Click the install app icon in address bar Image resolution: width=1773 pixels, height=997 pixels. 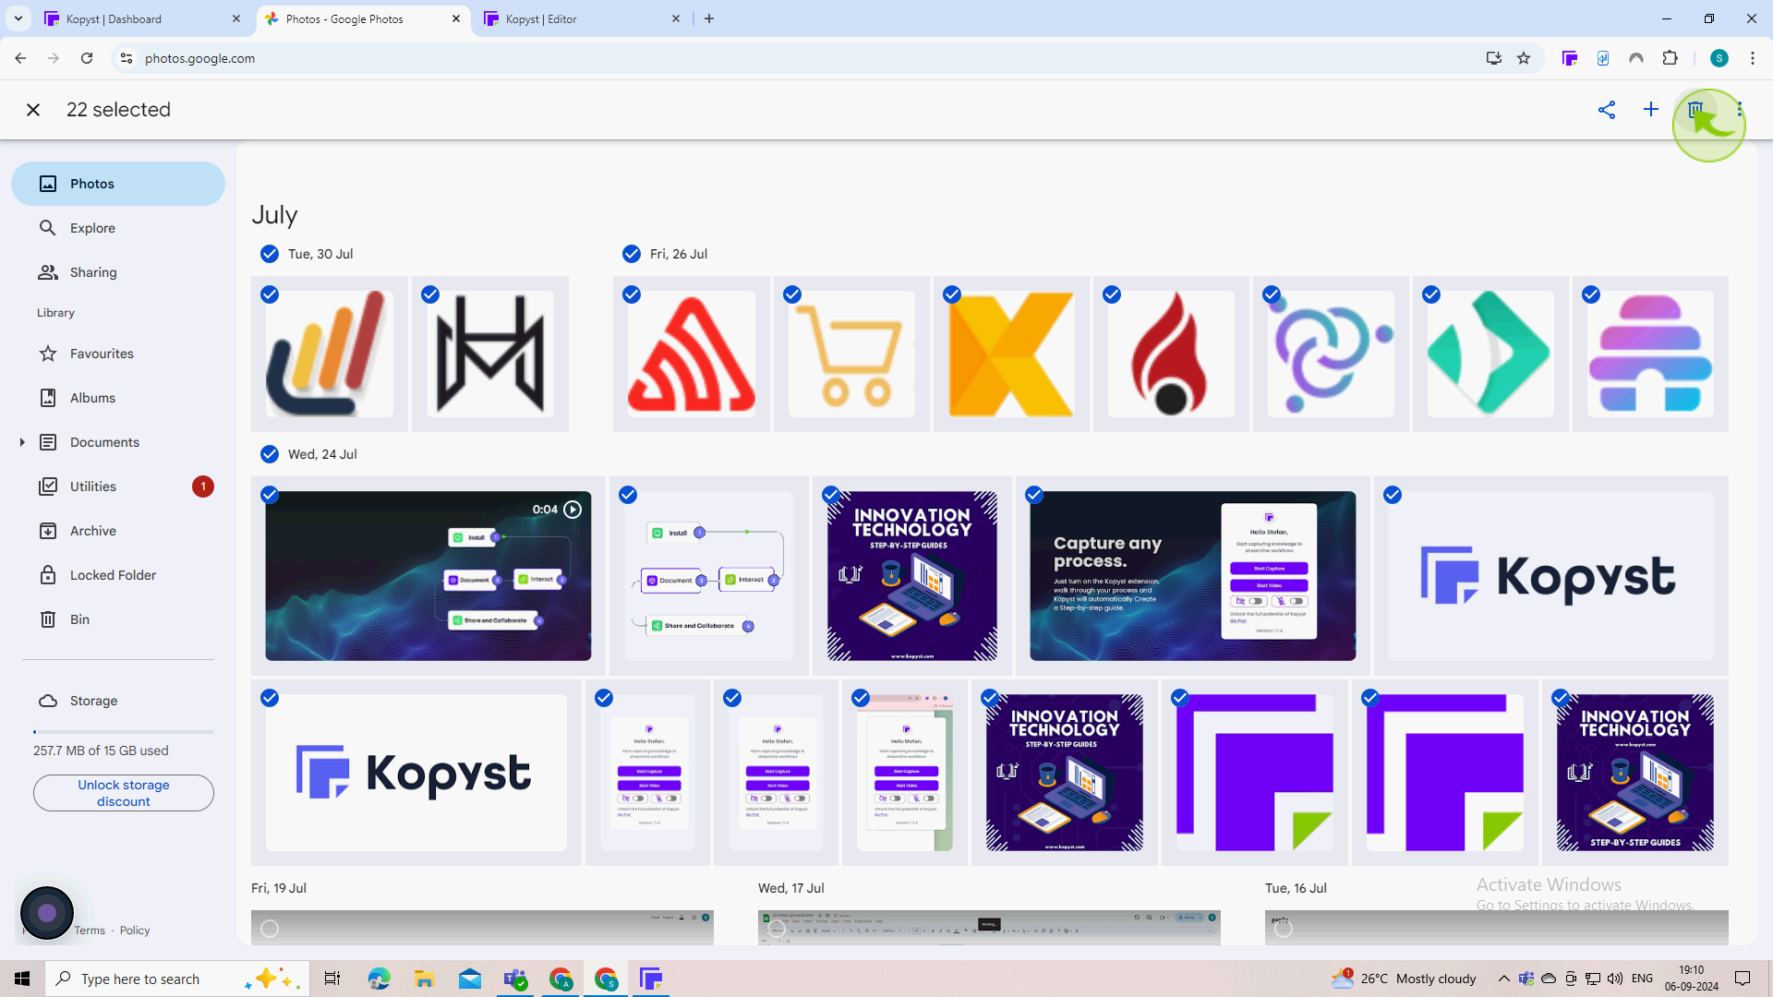click(x=1494, y=58)
